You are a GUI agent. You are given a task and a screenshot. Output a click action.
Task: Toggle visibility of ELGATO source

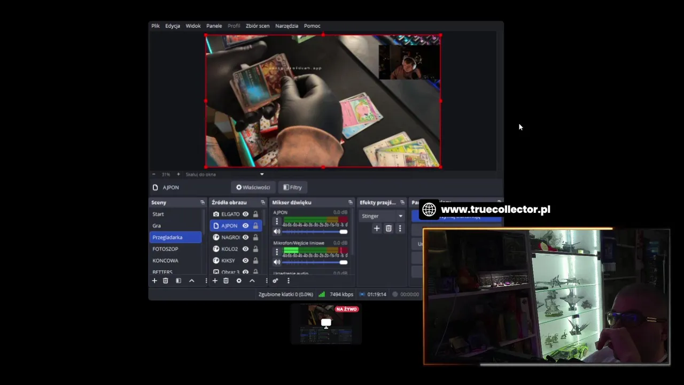point(246,214)
